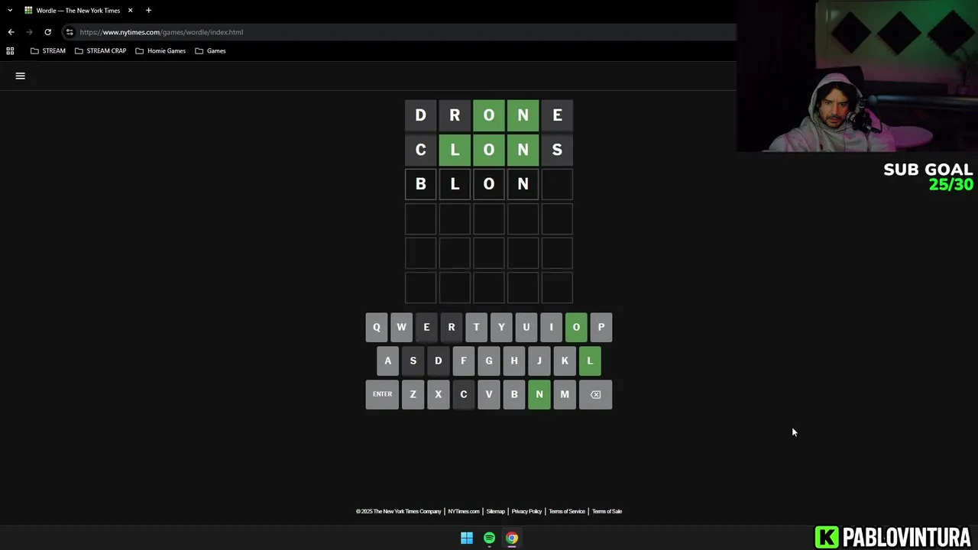
Task: Open the STREAM bookmarks folder
Action: tap(48, 50)
